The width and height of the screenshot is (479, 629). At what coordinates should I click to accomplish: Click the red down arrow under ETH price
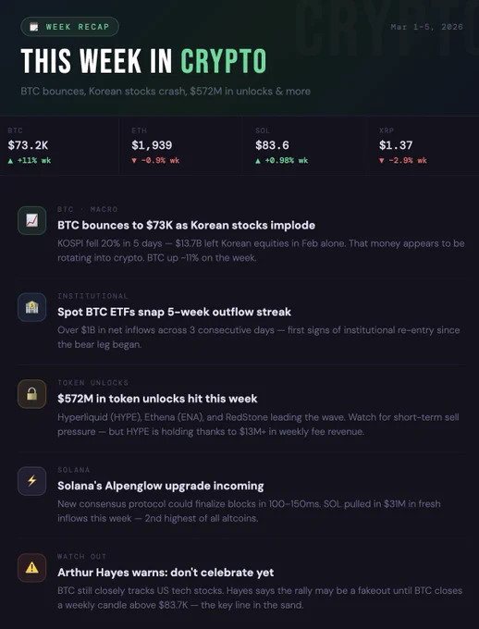click(134, 161)
